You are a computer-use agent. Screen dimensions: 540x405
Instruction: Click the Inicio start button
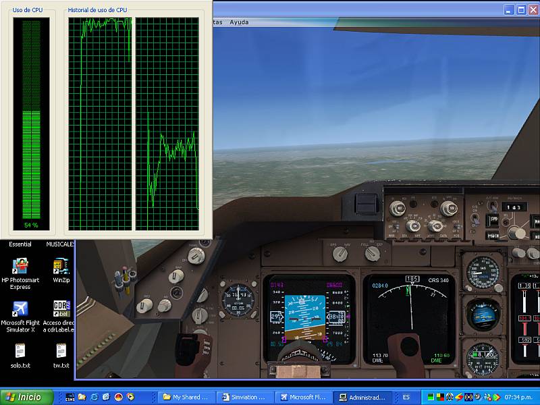pos(22,397)
